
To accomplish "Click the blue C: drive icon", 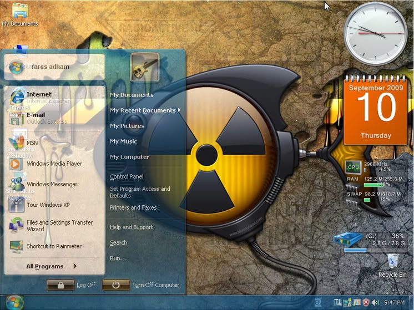I will click(x=347, y=238).
